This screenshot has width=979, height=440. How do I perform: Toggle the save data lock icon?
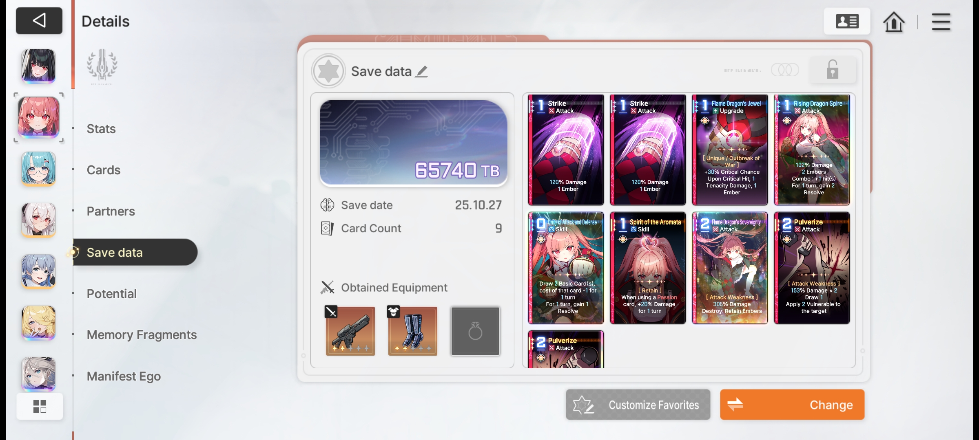pyautogui.click(x=833, y=70)
